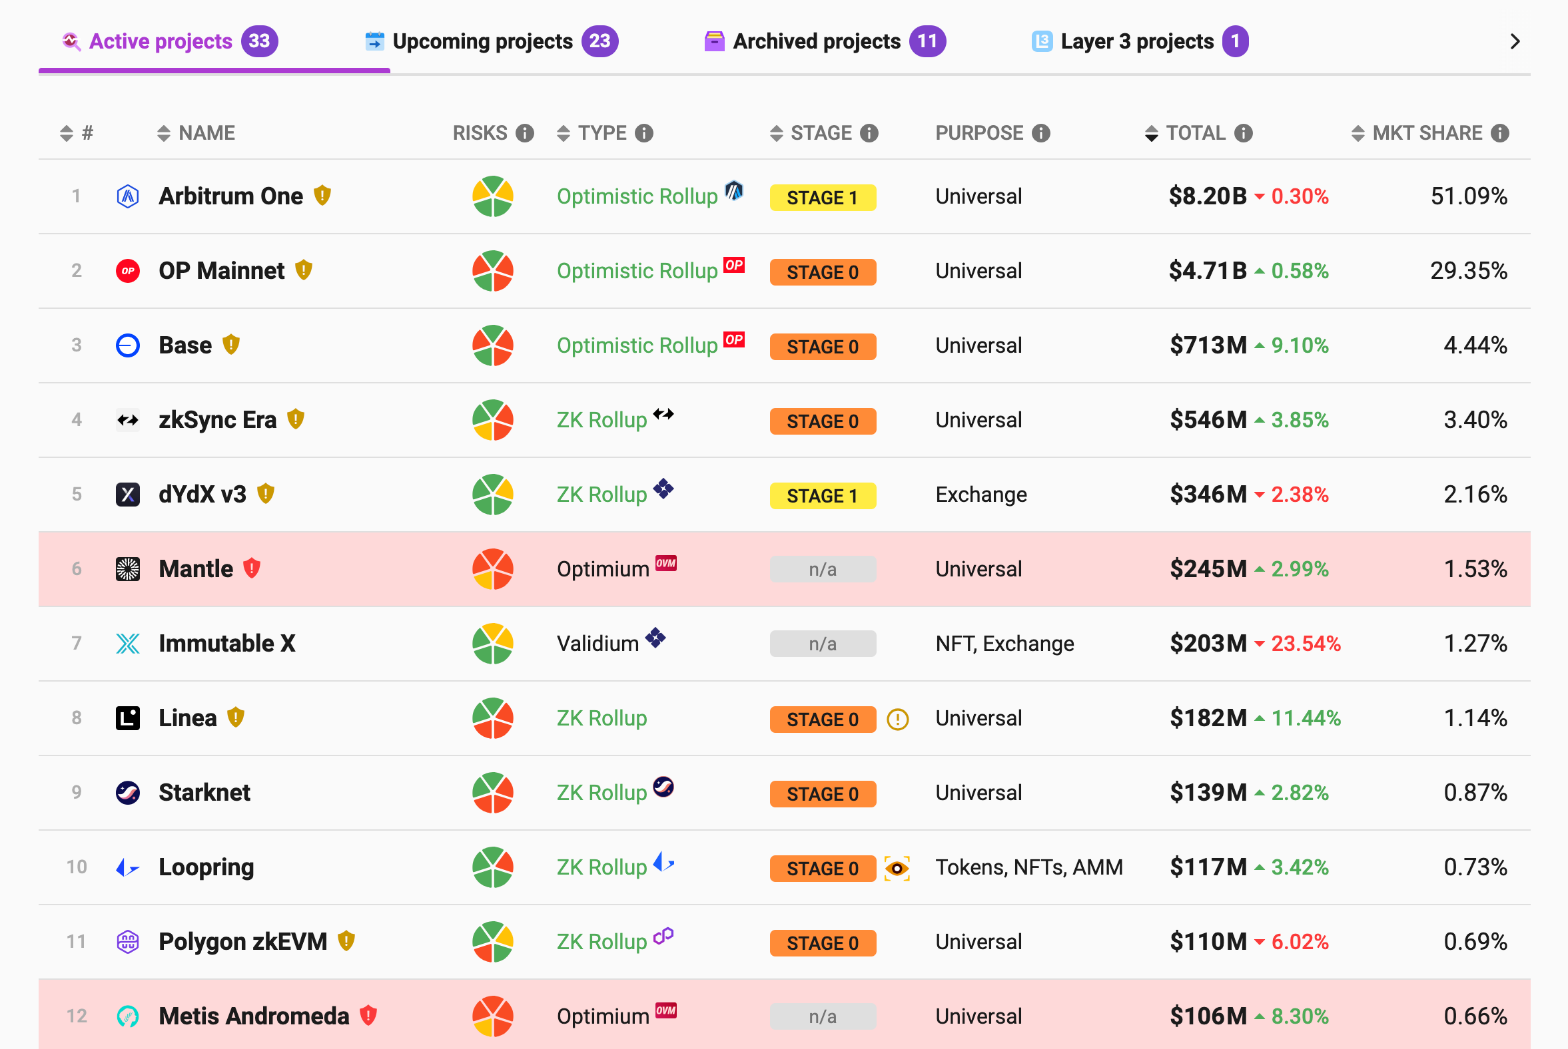This screenshot has height=1049, width=1568.
Task: Sort table by # column
Action: (x=77, y=133)
